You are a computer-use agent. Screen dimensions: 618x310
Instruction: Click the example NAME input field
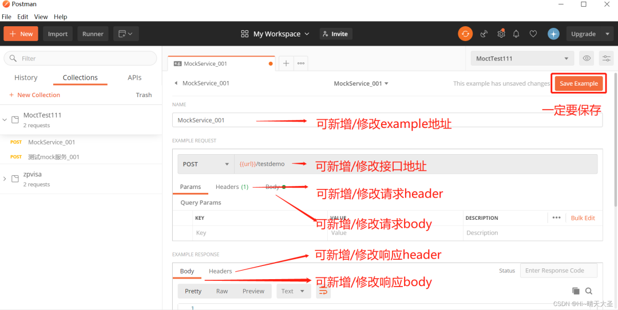click(387, 120)
